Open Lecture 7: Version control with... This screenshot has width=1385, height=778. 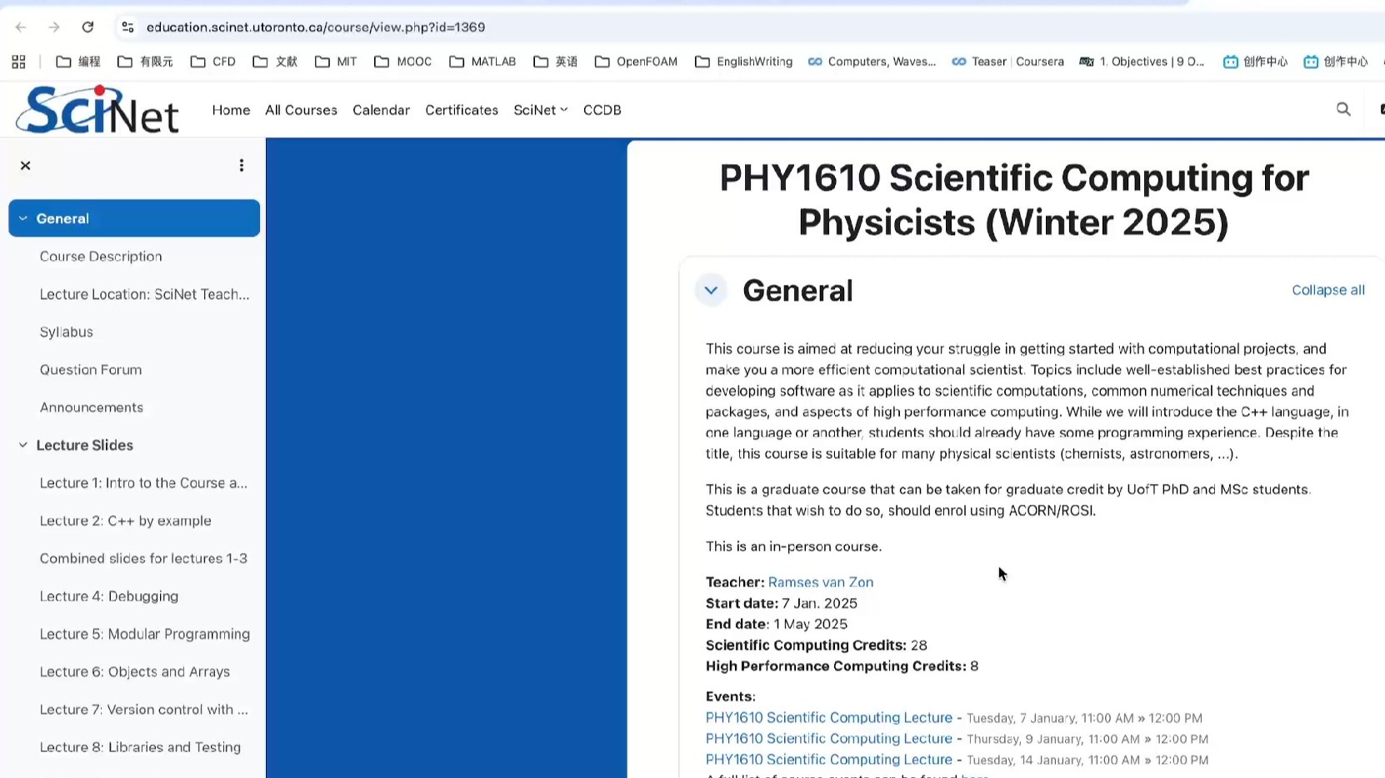click(x=144, y=710)
